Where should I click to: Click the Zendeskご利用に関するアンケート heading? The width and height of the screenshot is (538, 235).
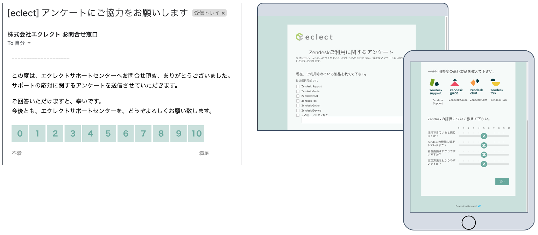click(x=351, y=52)
